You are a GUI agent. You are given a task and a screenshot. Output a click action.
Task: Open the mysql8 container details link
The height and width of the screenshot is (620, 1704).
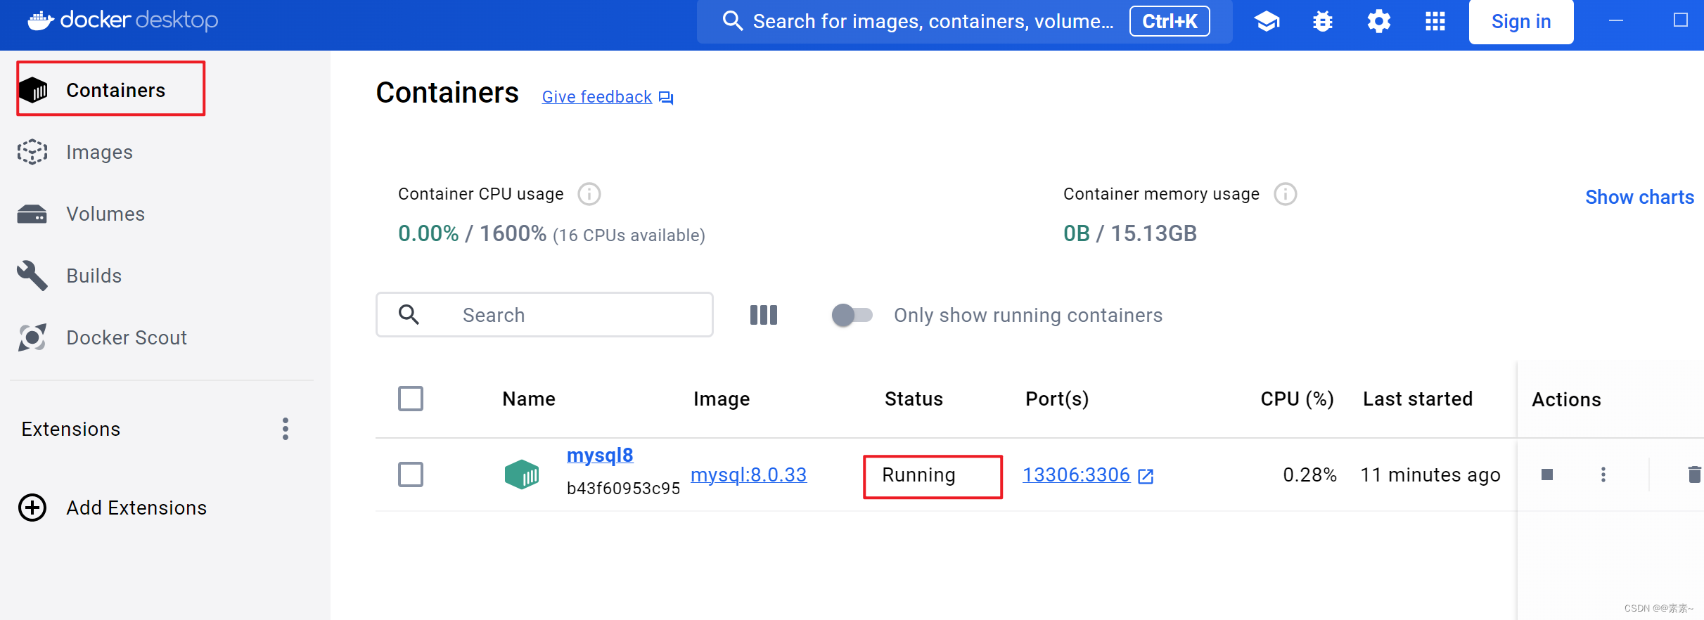coord(600,456)
